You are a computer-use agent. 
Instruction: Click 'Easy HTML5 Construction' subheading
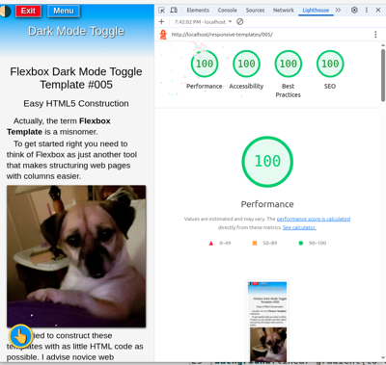(76, 104)
